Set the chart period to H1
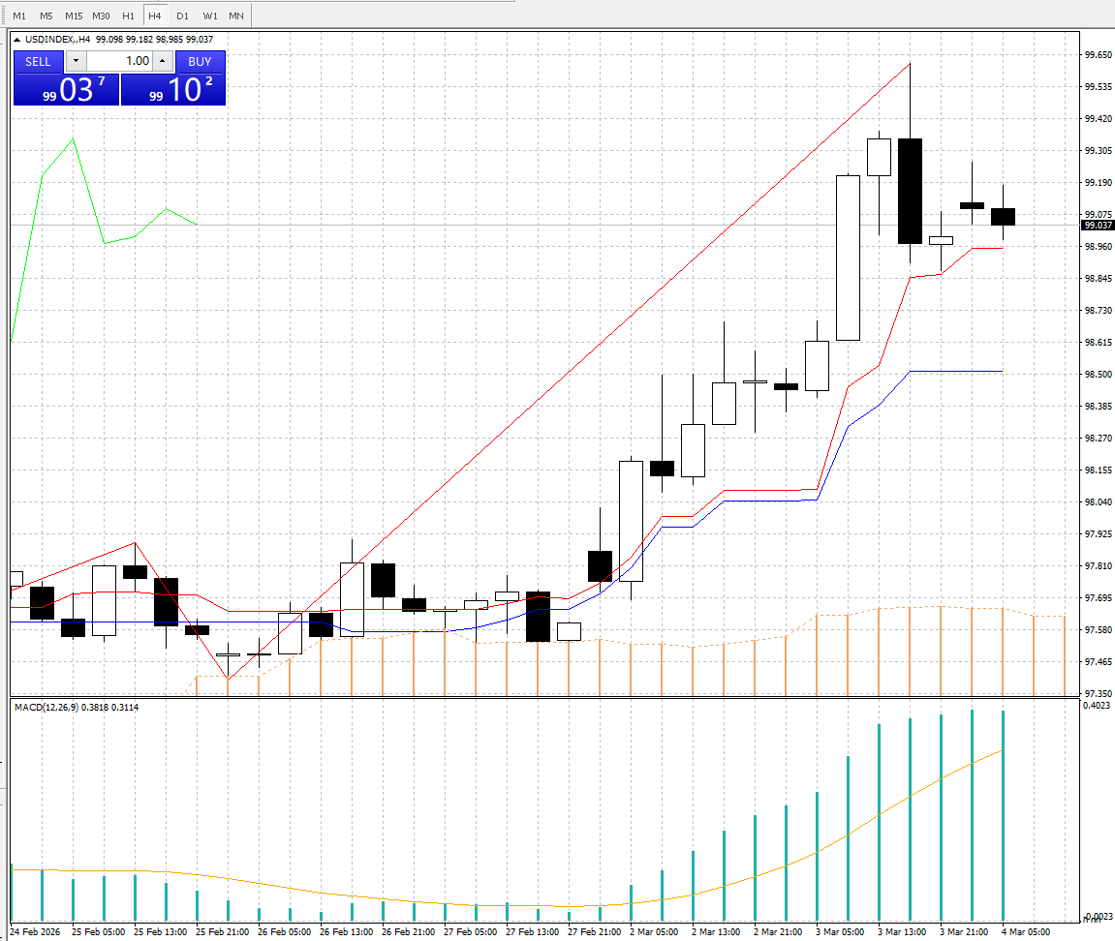This screenshot has width=1115, height=941. coord(128,15)
